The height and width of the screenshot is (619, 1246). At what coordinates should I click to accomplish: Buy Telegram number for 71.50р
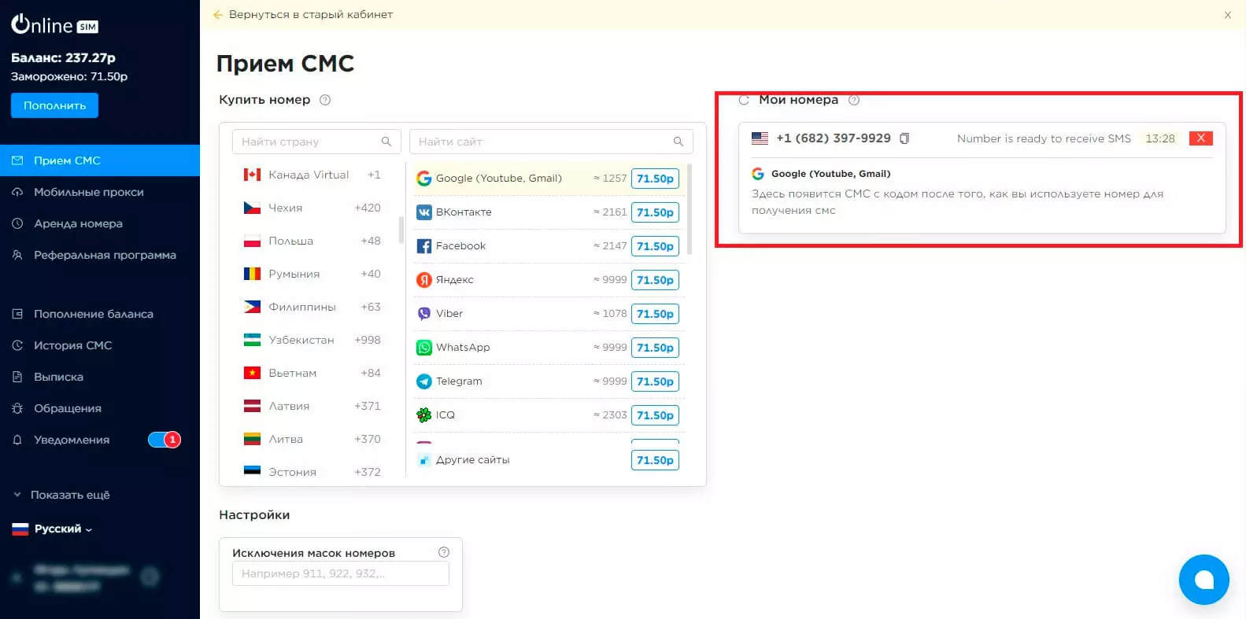tap(655, 381)
